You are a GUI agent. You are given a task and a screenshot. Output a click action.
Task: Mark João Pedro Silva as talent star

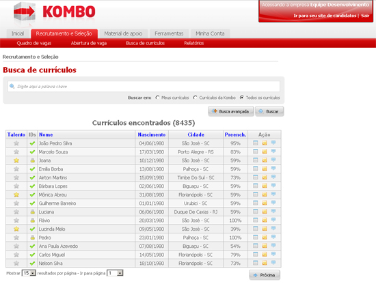pos(16,143)
